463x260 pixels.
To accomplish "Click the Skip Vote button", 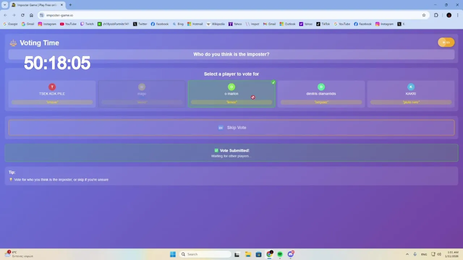I will (x=231, y=127).
